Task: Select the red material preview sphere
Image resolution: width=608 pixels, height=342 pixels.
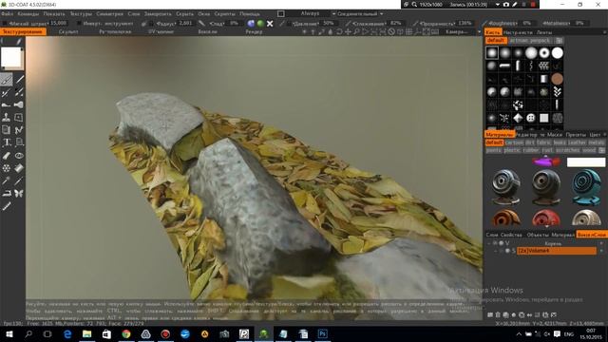Action: (546, 218)
